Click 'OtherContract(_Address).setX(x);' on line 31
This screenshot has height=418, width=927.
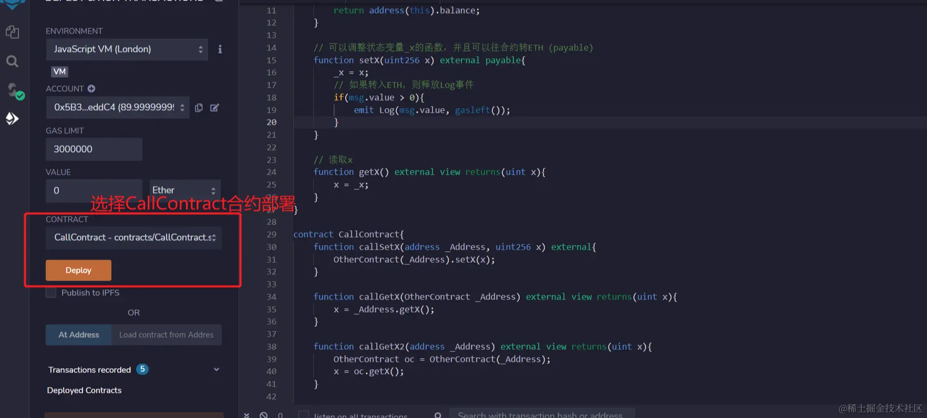point(414,260)
